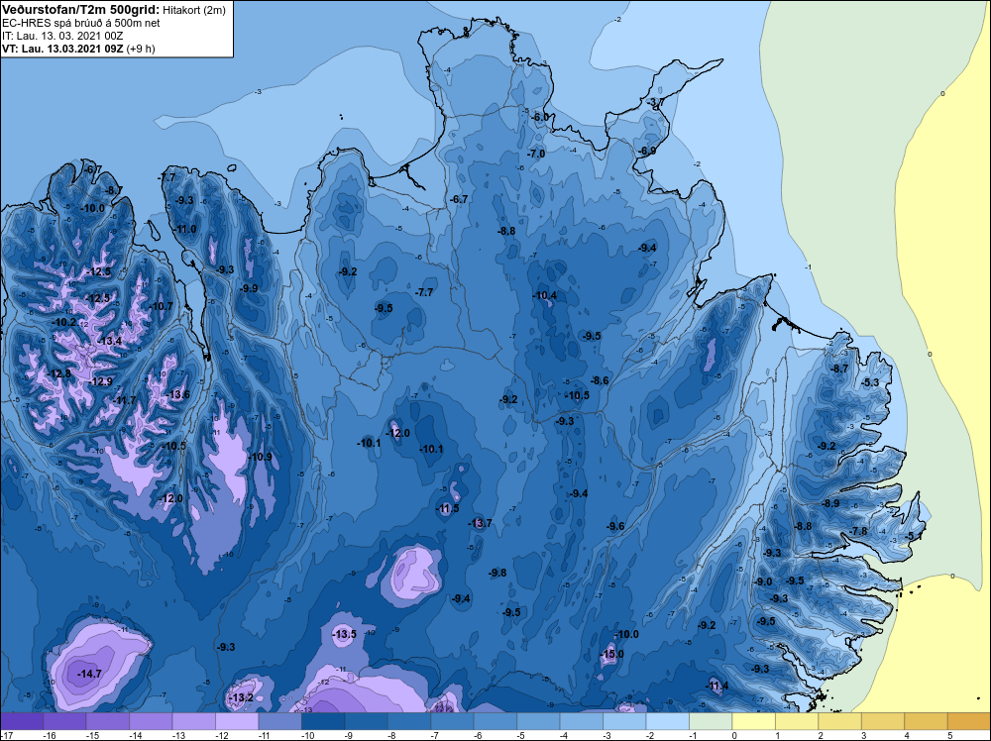Click the '-10.4' temperature value
991x741 pixels.
[545, 295]
